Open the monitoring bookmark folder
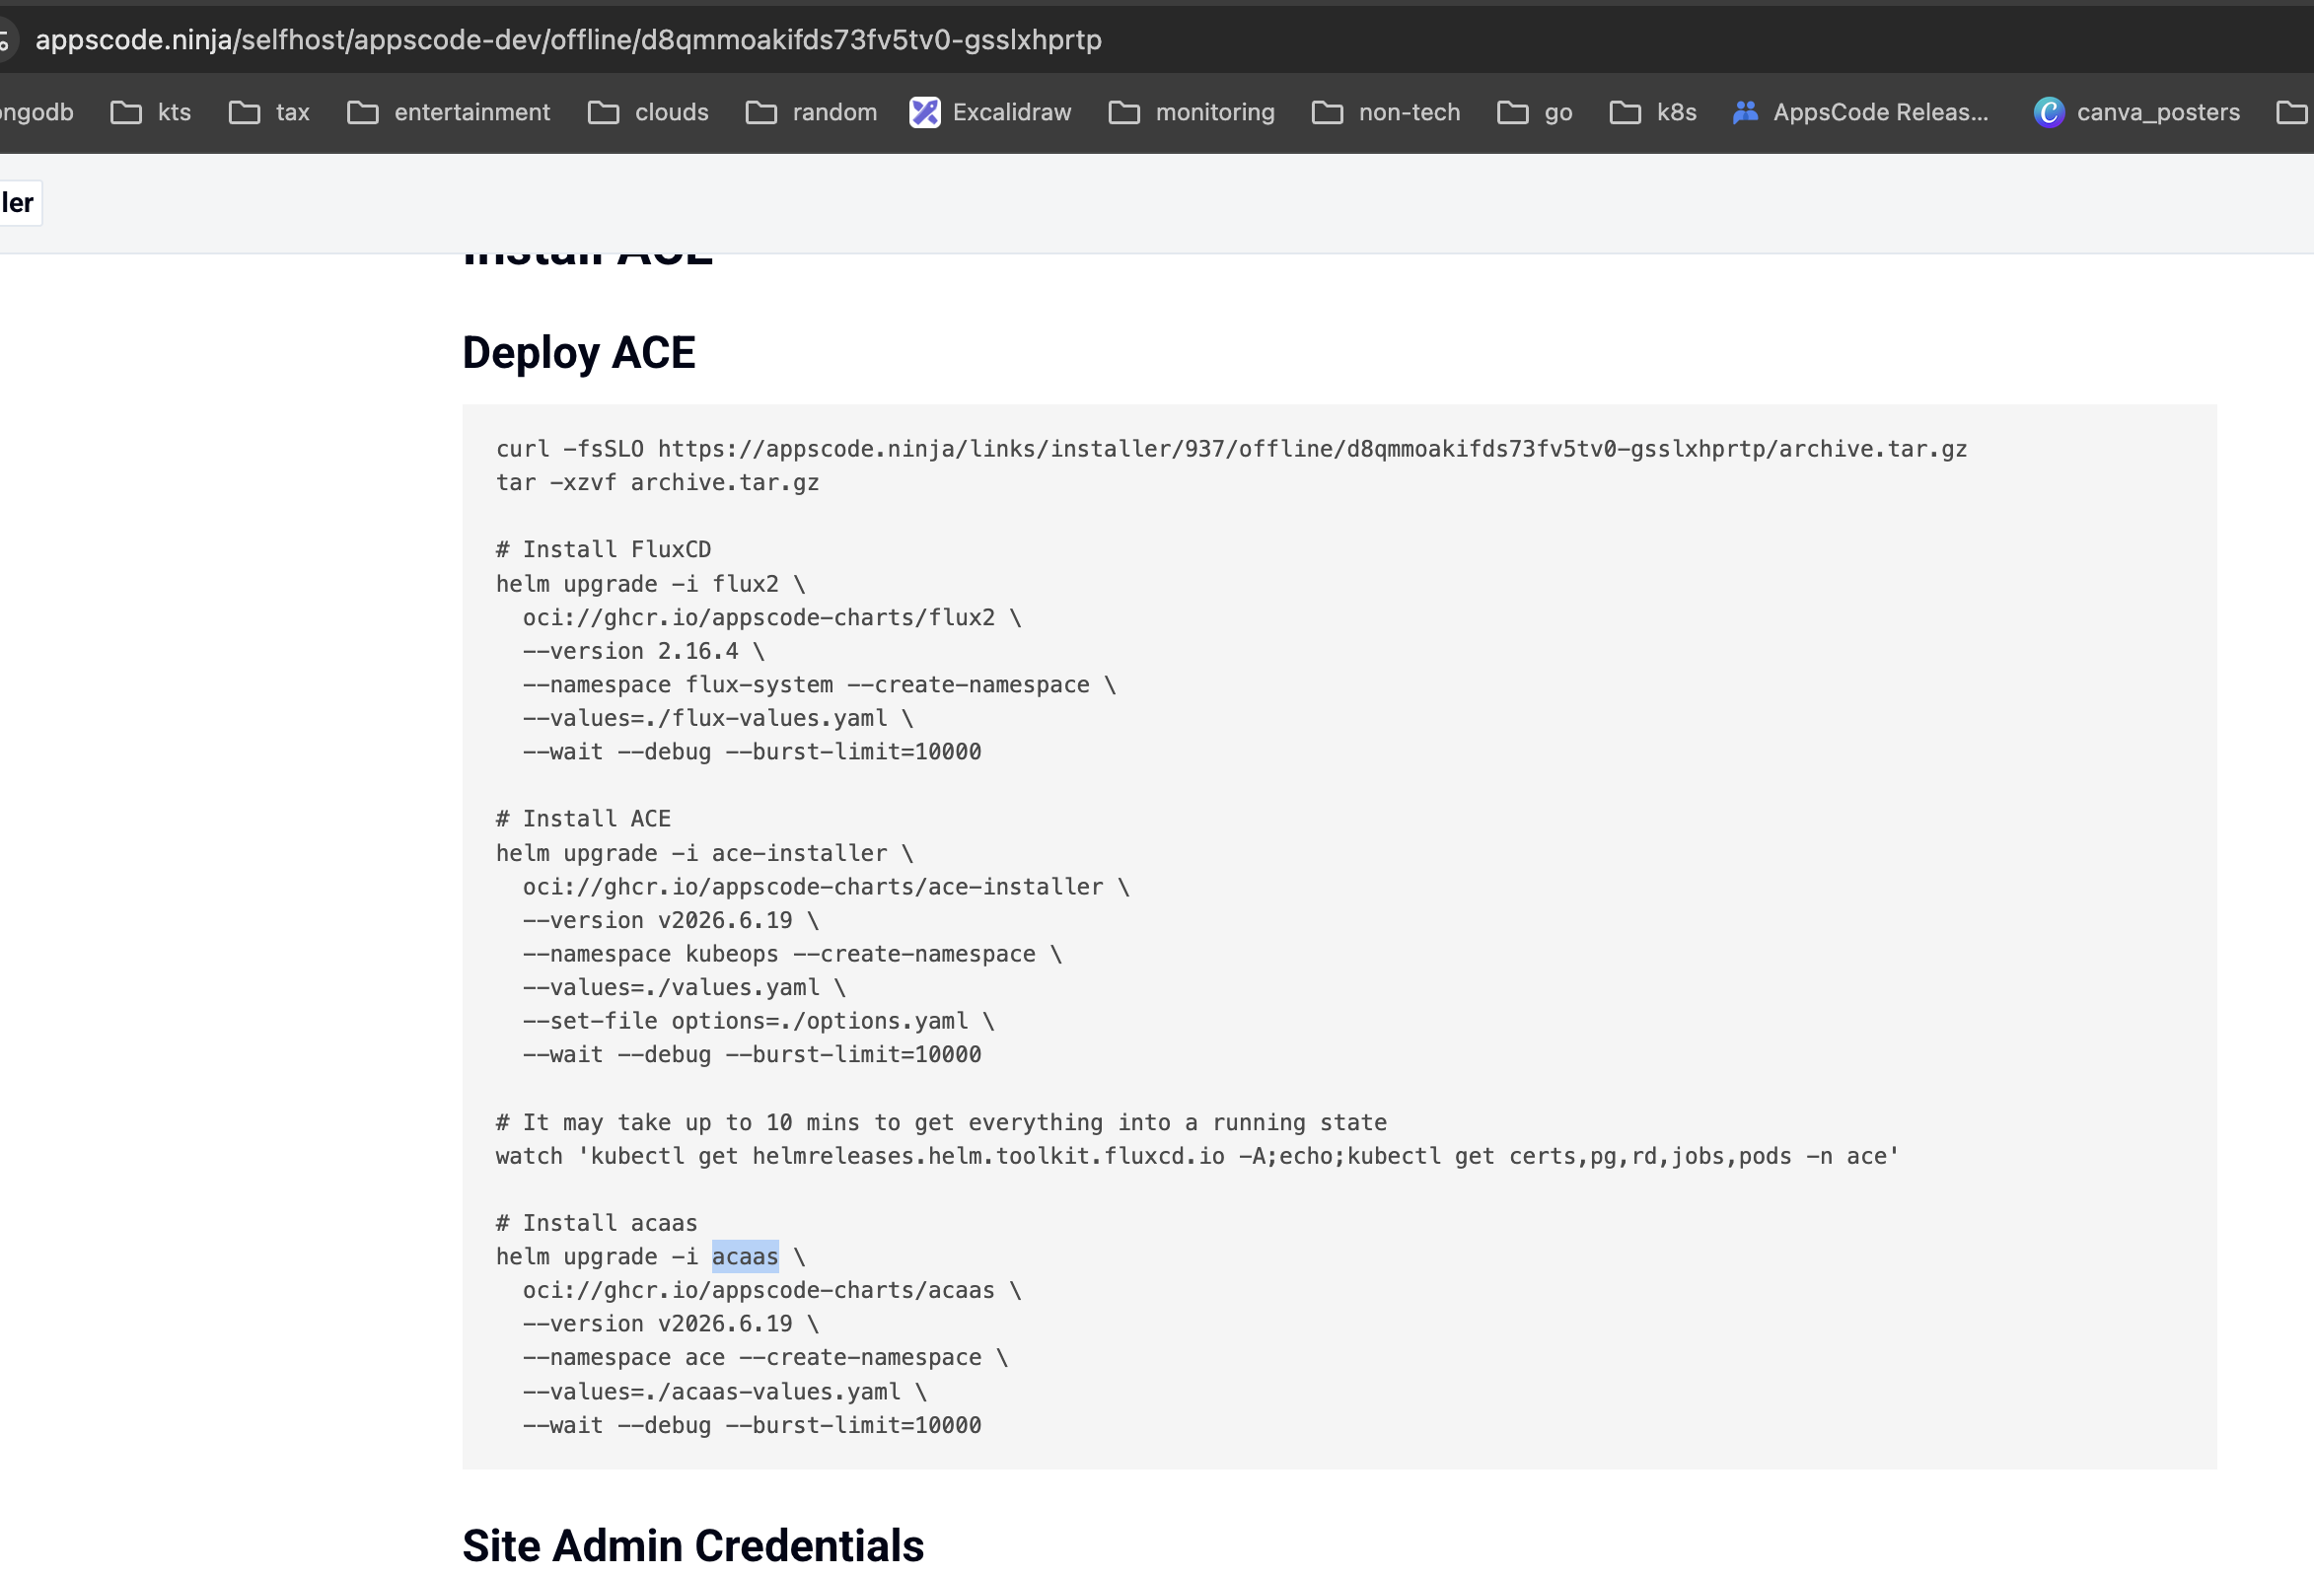 coord(1192,112)
